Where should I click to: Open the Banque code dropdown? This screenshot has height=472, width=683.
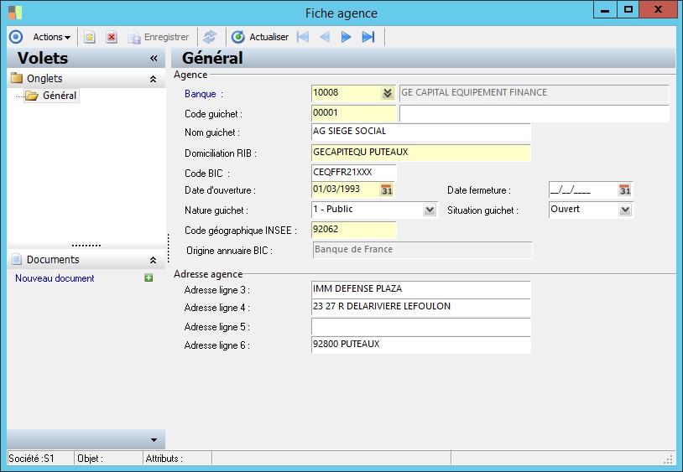387,93
